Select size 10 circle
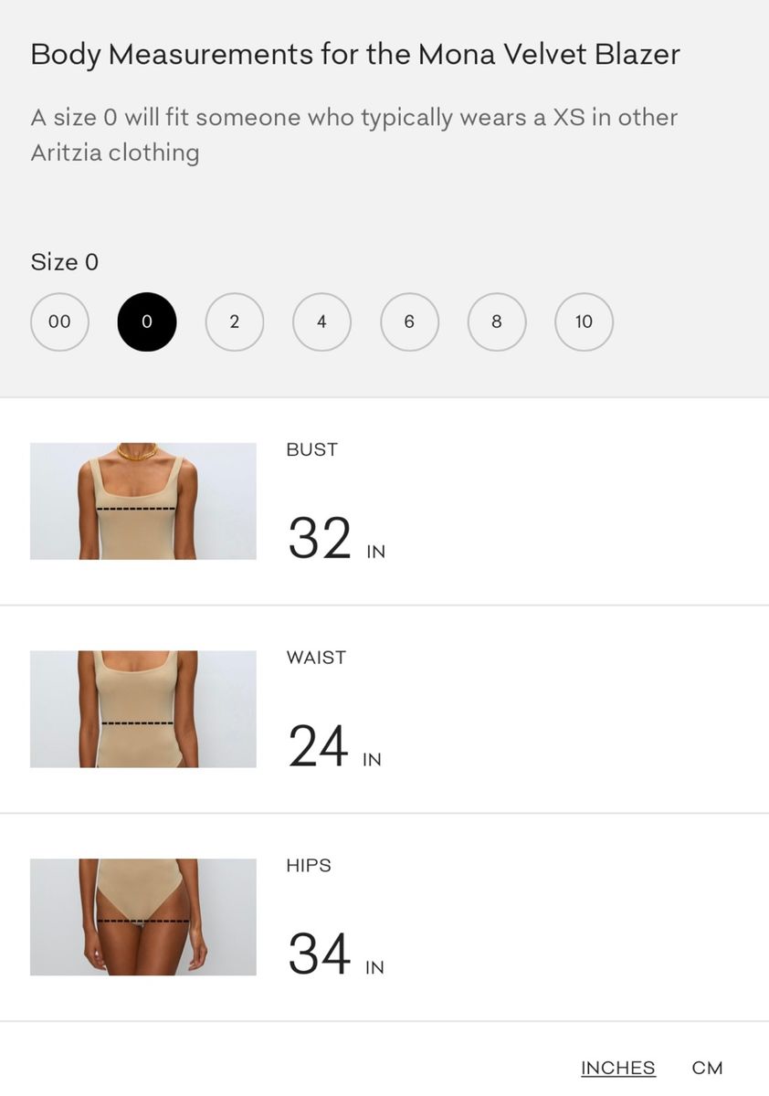This screenshot has height=1096, width=769. coord(584,321)
